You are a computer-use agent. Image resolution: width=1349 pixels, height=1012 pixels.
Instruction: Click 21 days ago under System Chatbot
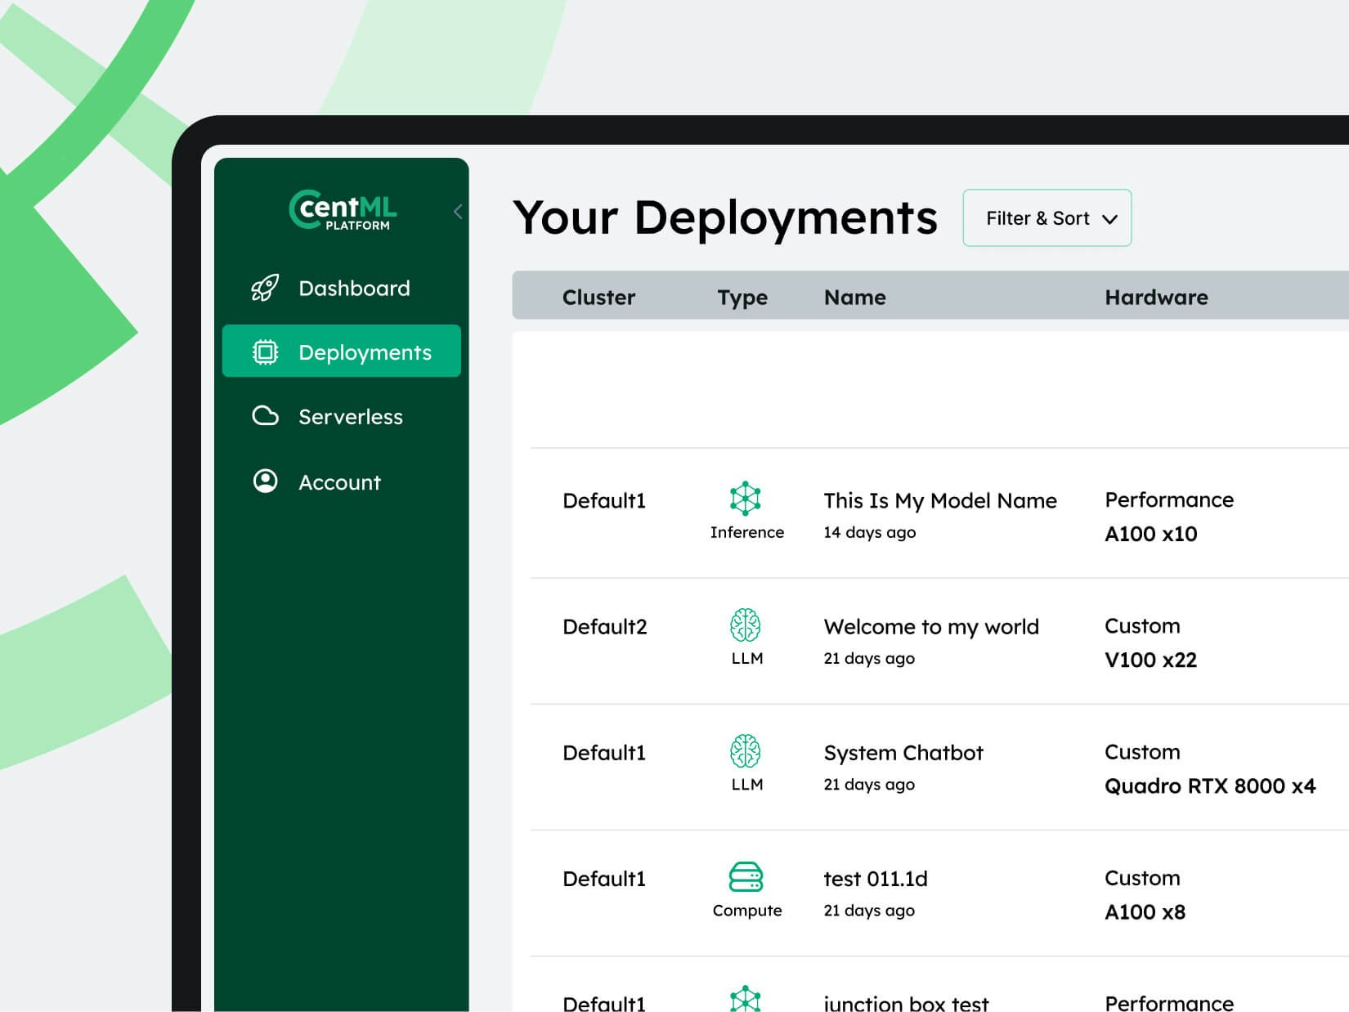click(x=869, y=784)
